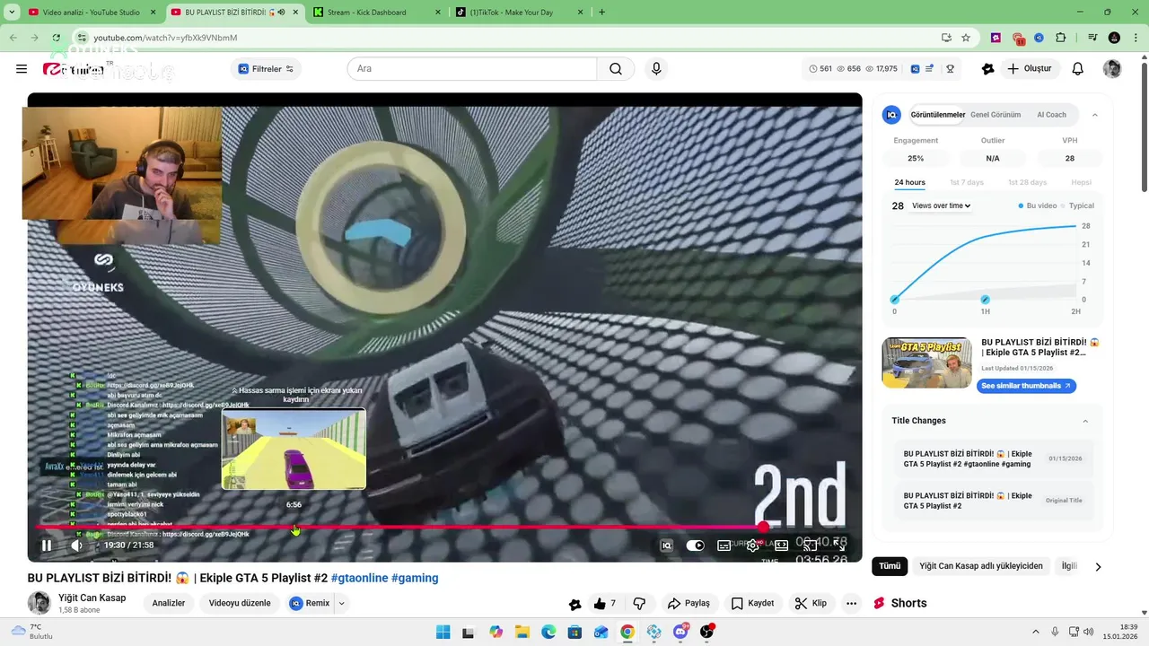Click the Ara search input field
Screen dimensions: 1149x646
pos(472,69)
